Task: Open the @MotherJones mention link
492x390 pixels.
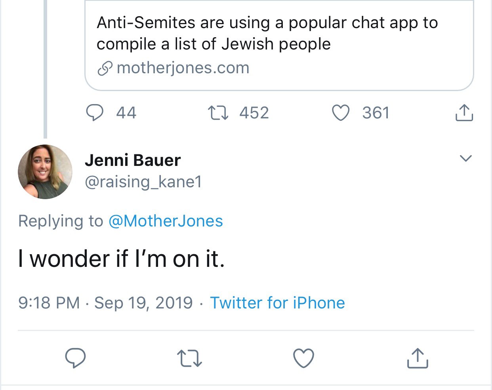Action: pos(166,221)
